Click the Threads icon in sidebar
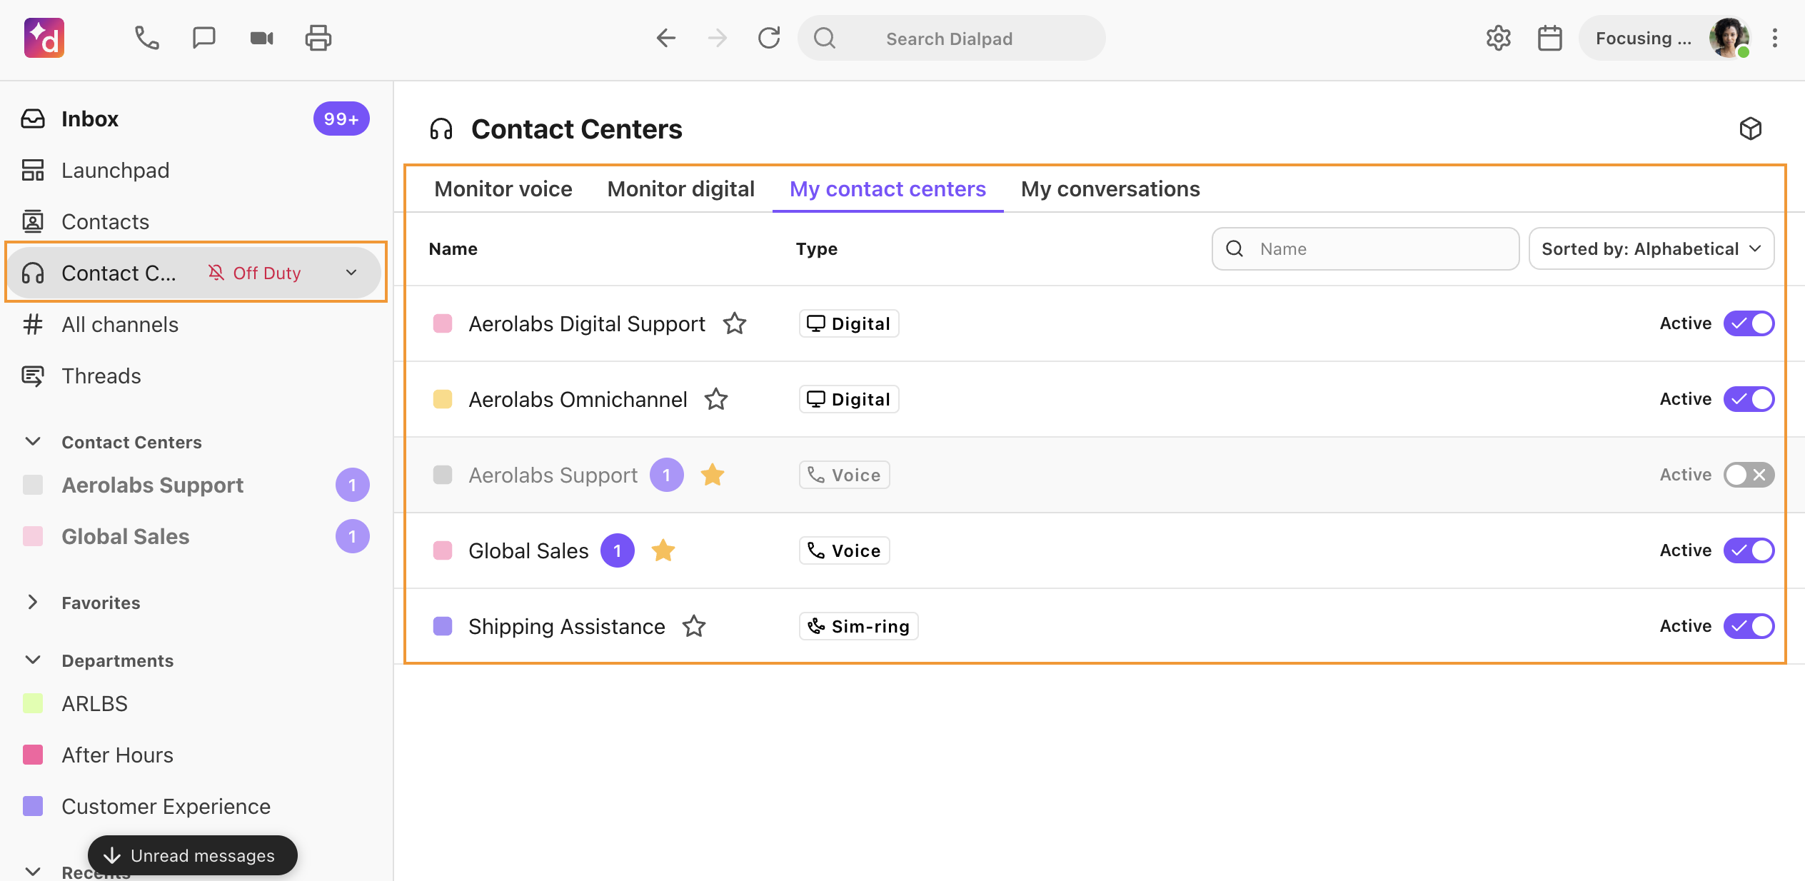This screenshot has width=1805, height=881. 33,376
